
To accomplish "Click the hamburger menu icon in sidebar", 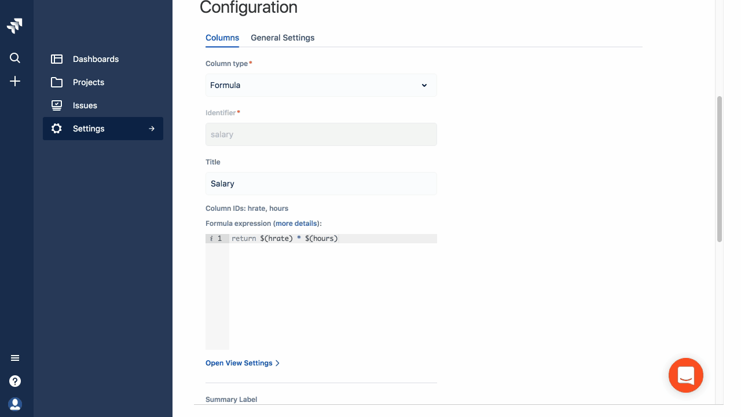I will pyautogui.click(x=15, y=358).
